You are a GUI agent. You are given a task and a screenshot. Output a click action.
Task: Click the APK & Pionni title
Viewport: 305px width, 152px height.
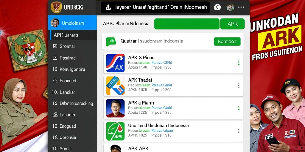point(141,58)
